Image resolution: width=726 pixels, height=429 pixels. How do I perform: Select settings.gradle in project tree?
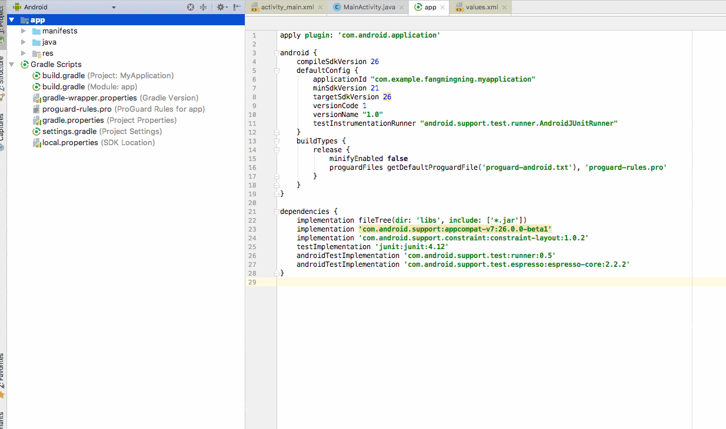point(69,132)
